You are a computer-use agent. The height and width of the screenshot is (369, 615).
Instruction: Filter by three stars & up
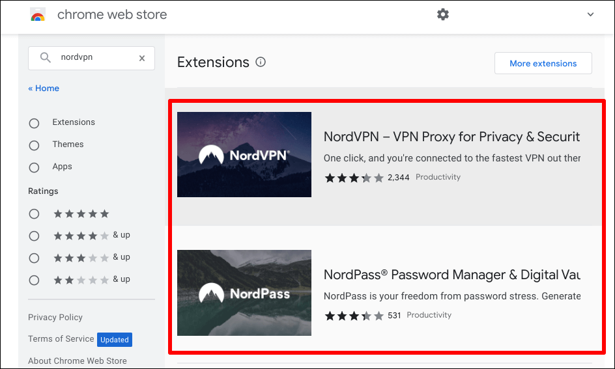34,258
